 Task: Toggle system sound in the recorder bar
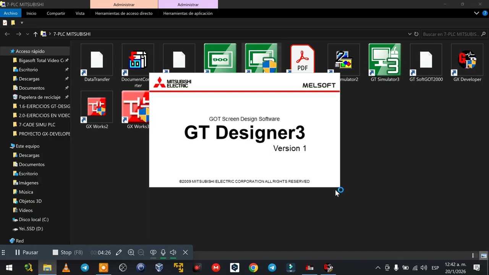[173, 252]
